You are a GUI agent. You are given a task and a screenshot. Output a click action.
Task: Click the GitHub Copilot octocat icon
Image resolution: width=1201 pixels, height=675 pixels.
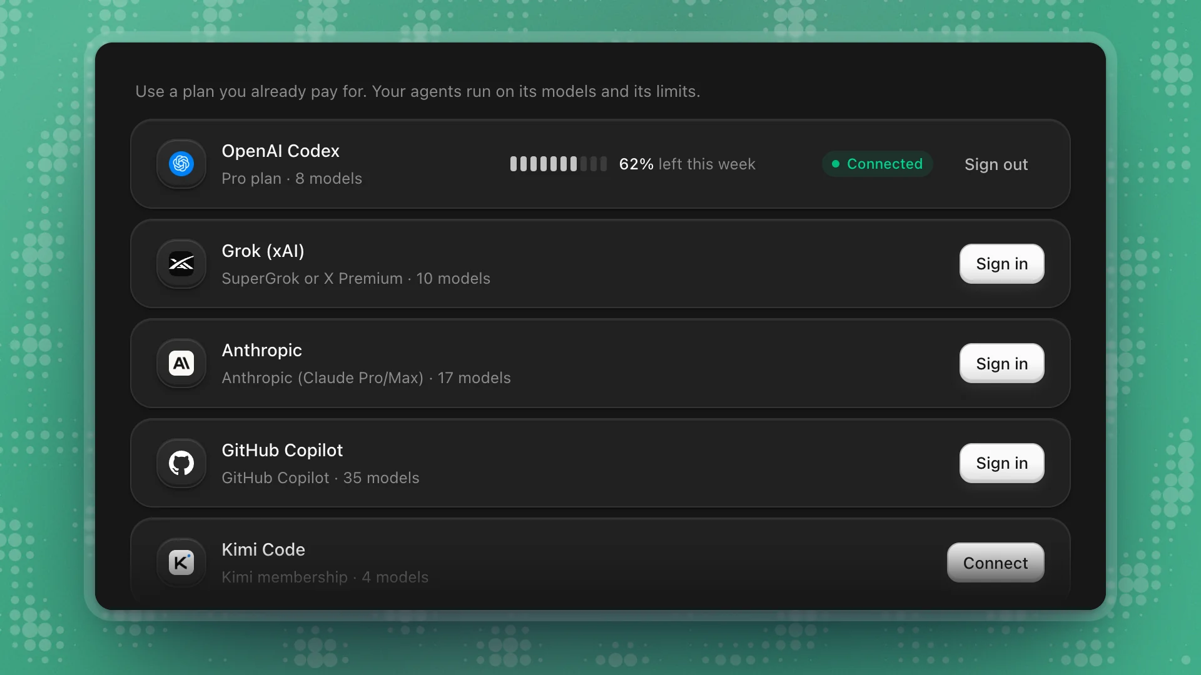181,463
